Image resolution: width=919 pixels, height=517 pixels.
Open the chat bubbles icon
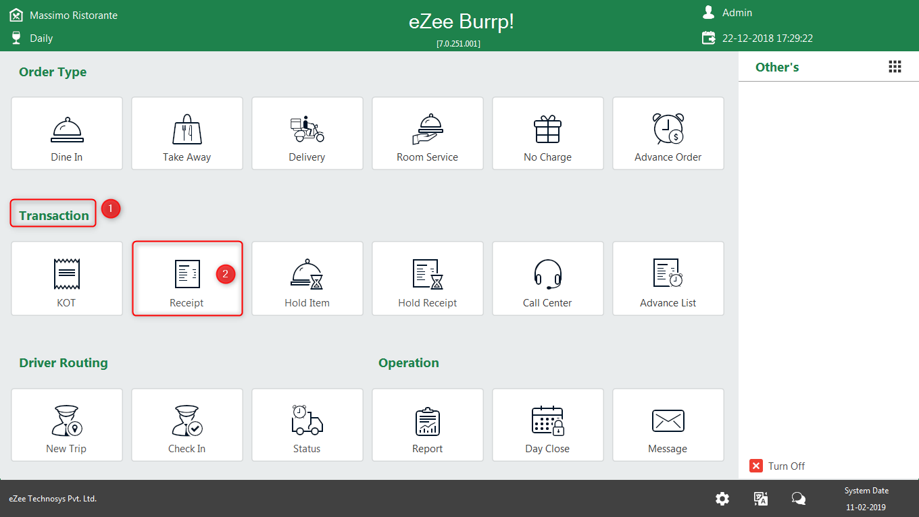pyautogui.click(x=799, y=499)
